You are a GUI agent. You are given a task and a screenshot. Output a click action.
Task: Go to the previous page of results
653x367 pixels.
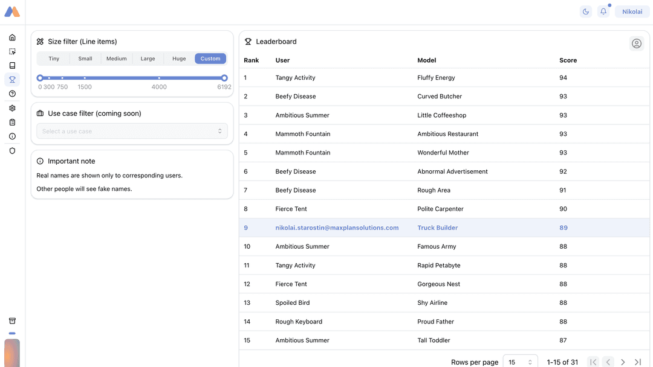tap(608, 362)
